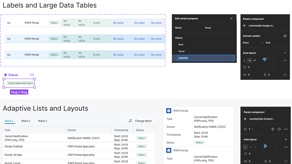Click the commstable badge parent component icon
292x164 pixels.
coord(244,26)
